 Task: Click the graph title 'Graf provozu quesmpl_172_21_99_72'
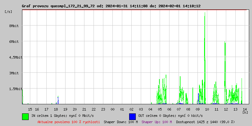click(x=58, y=6)
